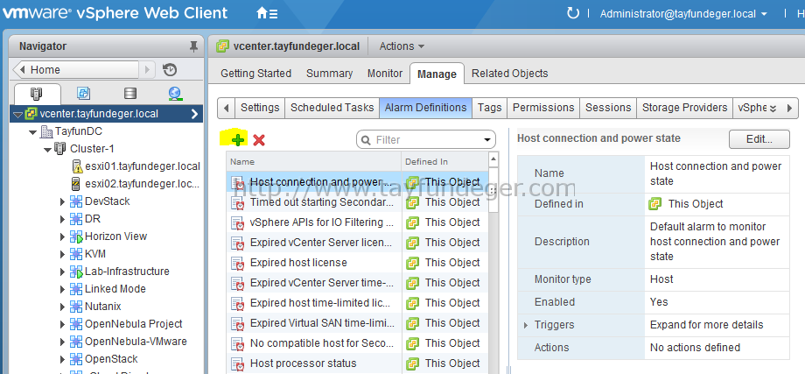This screenshot has height=374, width=805.
Task: Open the Summary tab
Action: [x=330, y=74]
